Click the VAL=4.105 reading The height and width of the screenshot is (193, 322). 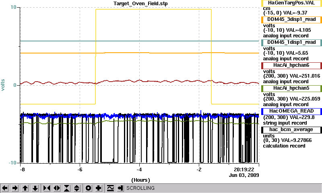point(298,30)
